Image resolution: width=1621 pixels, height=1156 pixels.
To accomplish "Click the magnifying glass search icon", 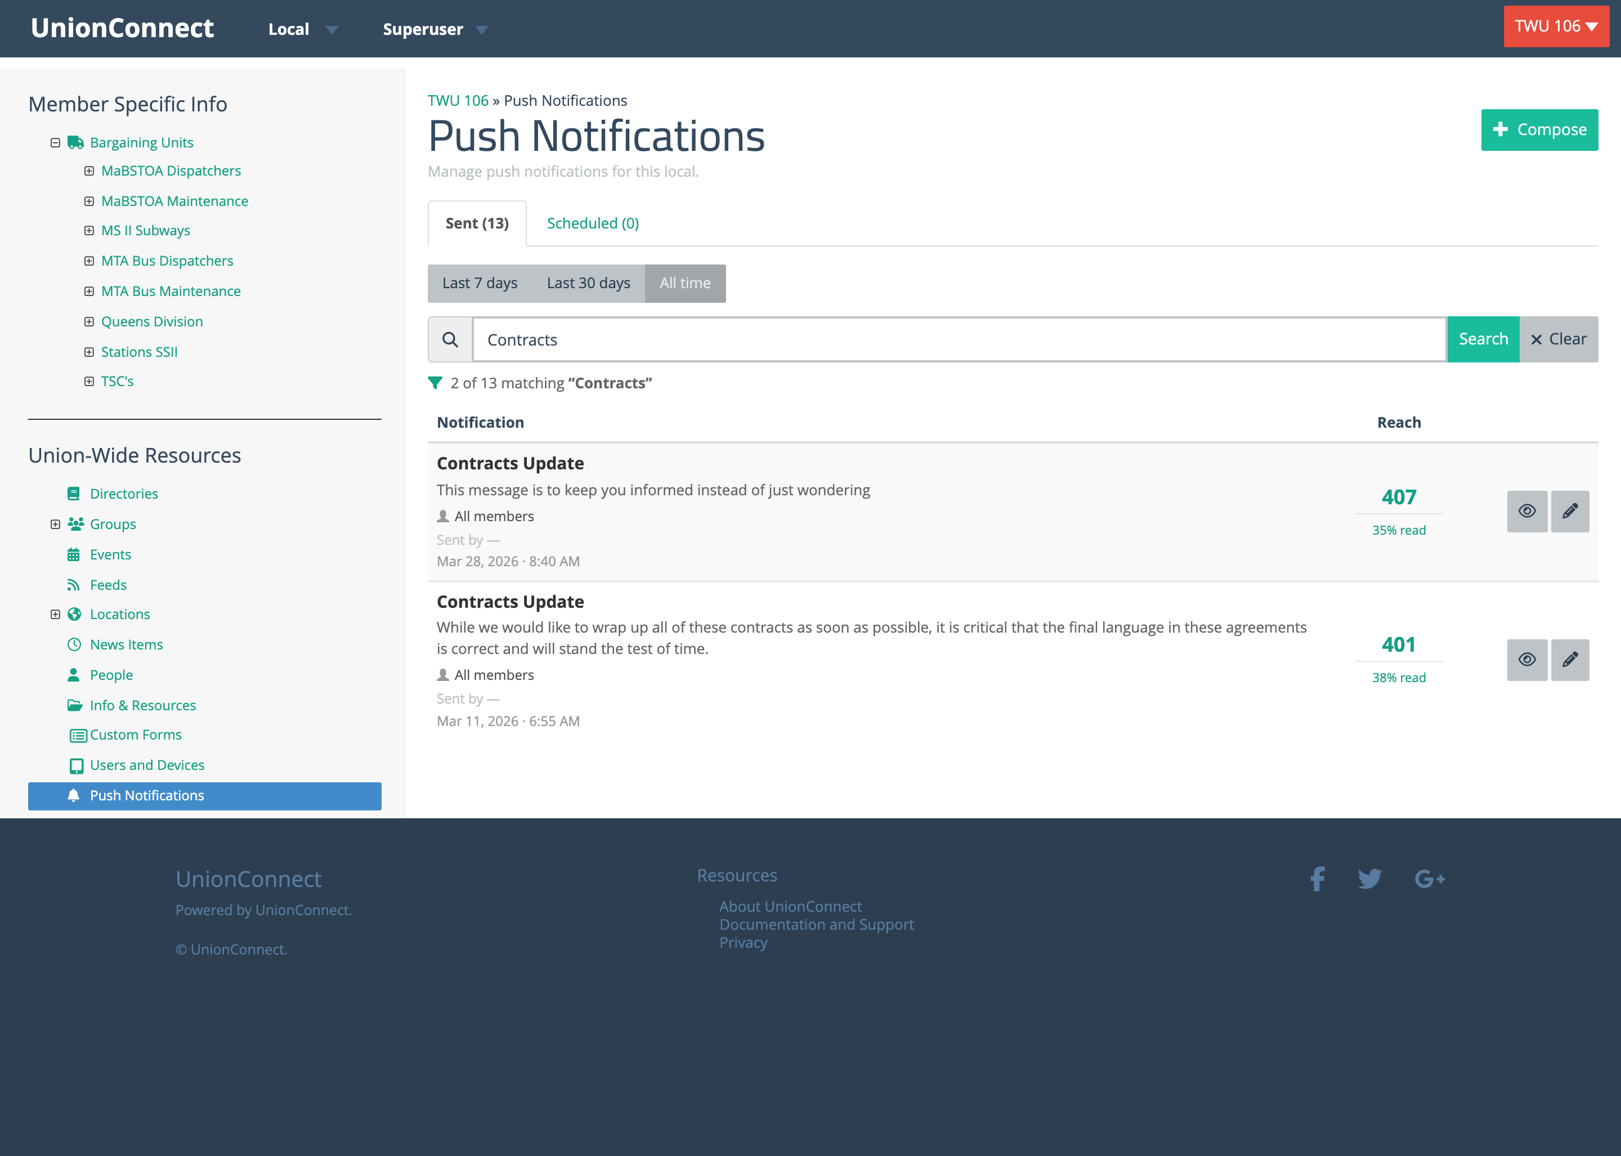I will [x=450, y=339].
